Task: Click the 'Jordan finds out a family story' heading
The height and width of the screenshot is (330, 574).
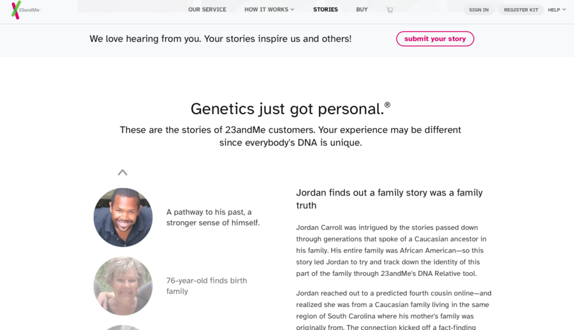Action: [389, 199]
